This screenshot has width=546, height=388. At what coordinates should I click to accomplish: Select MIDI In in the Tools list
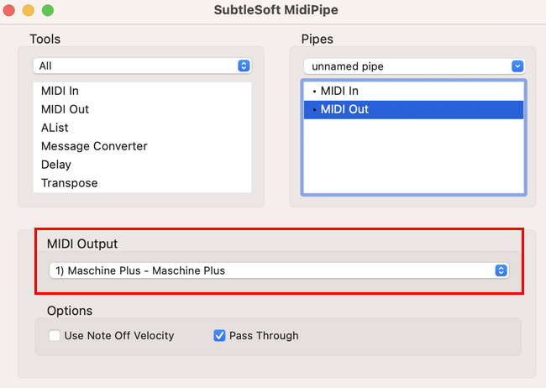(142, 91)
